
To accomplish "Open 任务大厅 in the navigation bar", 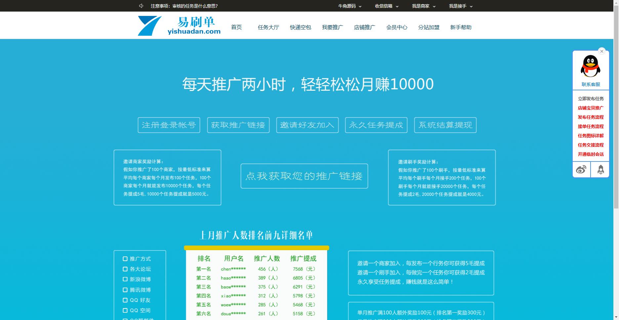I will (268, 27).
